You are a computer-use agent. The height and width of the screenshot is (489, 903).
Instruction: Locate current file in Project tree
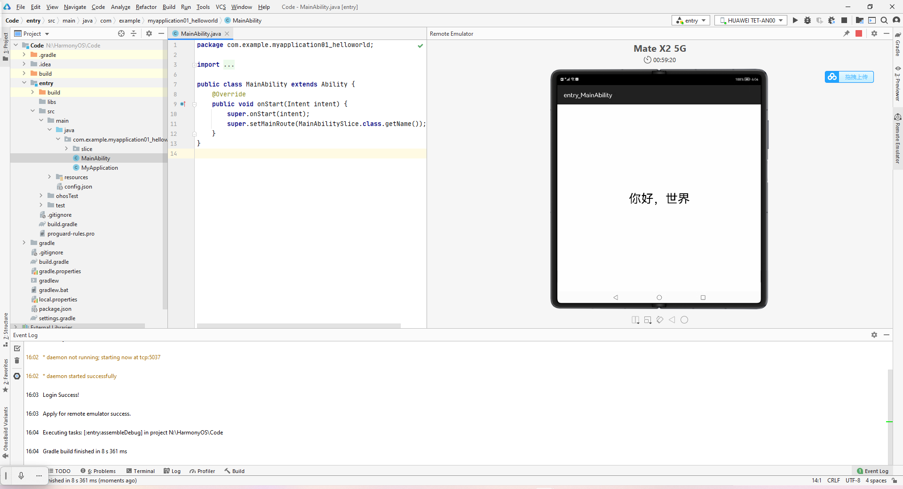point(121,33)
